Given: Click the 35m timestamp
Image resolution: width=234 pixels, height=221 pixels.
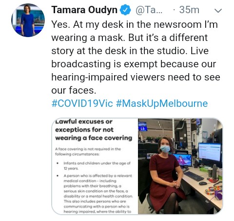Looking at the screenshot, I should click(189, 10).
